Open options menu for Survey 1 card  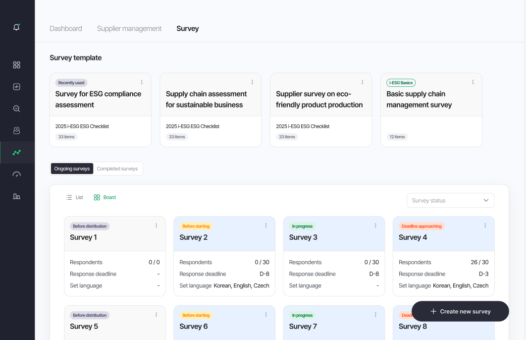coord(157,226)
